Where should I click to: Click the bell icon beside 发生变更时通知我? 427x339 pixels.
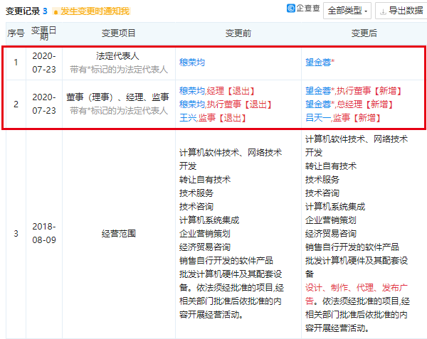pos(56,12)
